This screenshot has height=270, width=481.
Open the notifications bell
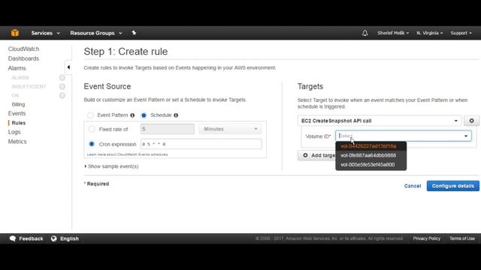pos(365,33)
